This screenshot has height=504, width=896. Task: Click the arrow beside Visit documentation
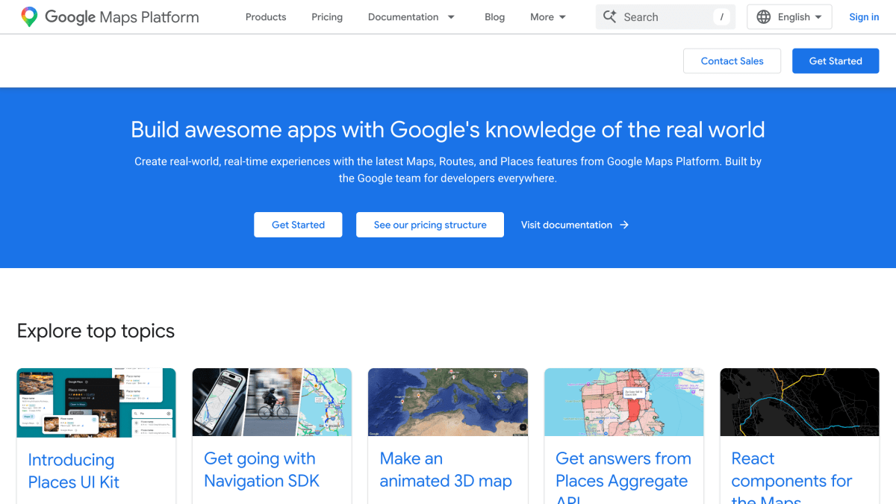[x=624, y=225]
